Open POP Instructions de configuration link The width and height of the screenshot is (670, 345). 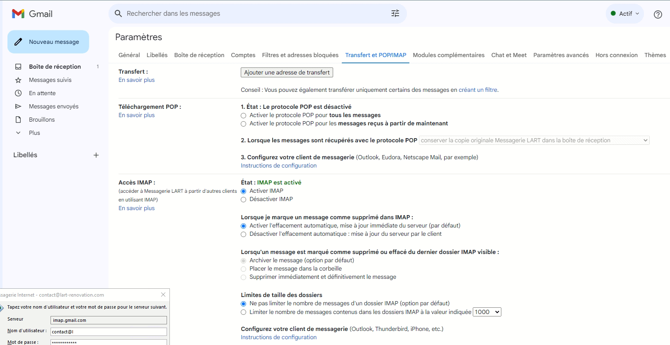click(279, 165)
